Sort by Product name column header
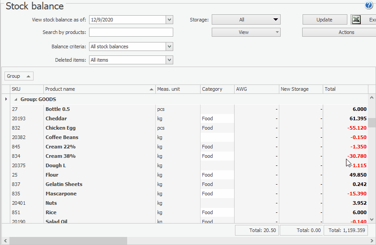The height and width of the screenshot is (245, 376). [x=99, y=89]
